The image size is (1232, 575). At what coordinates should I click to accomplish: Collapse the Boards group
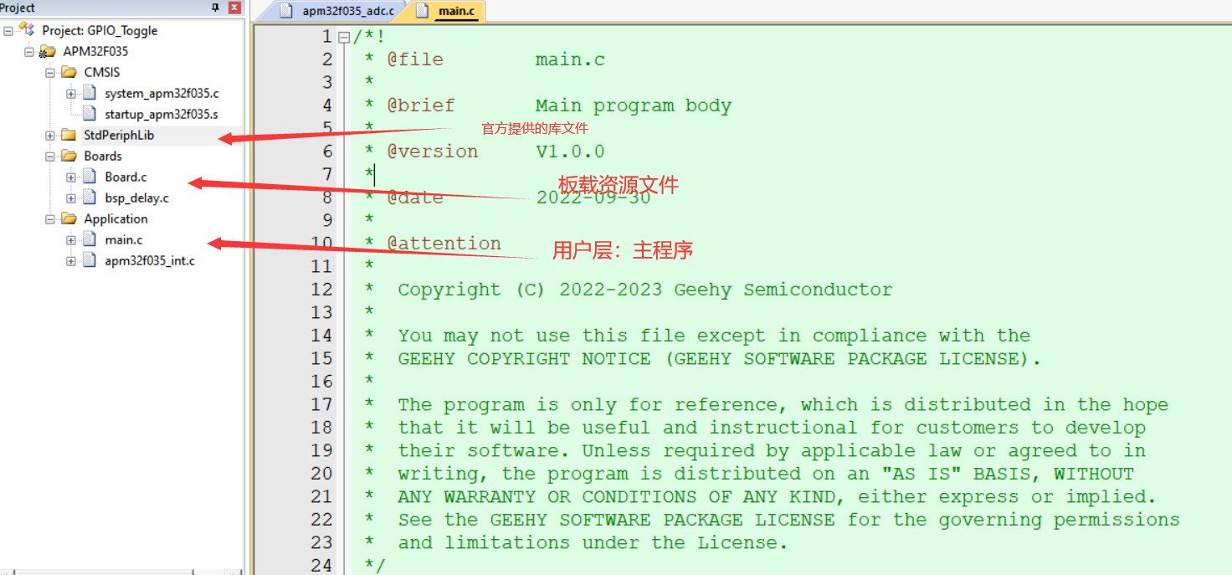[50, 156]
